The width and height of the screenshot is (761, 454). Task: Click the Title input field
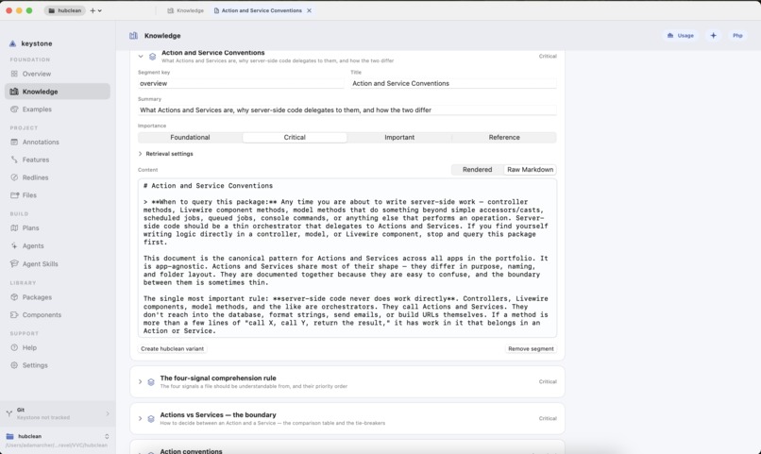coord(453,83)
